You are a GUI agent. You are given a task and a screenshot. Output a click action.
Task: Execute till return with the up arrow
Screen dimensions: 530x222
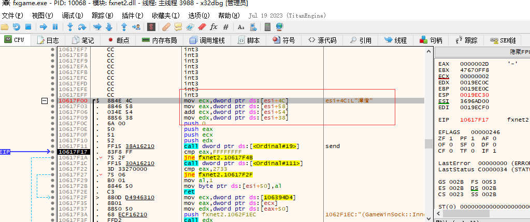pos(124,27)
